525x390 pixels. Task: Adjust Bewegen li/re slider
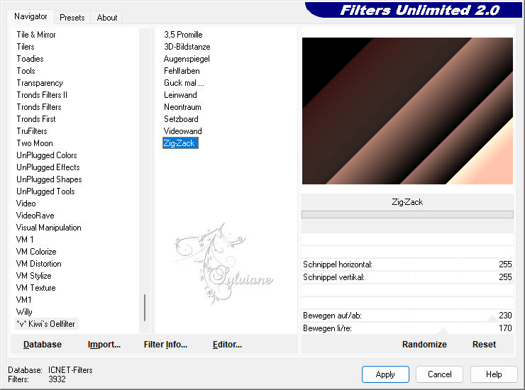[x=407, y=328]
